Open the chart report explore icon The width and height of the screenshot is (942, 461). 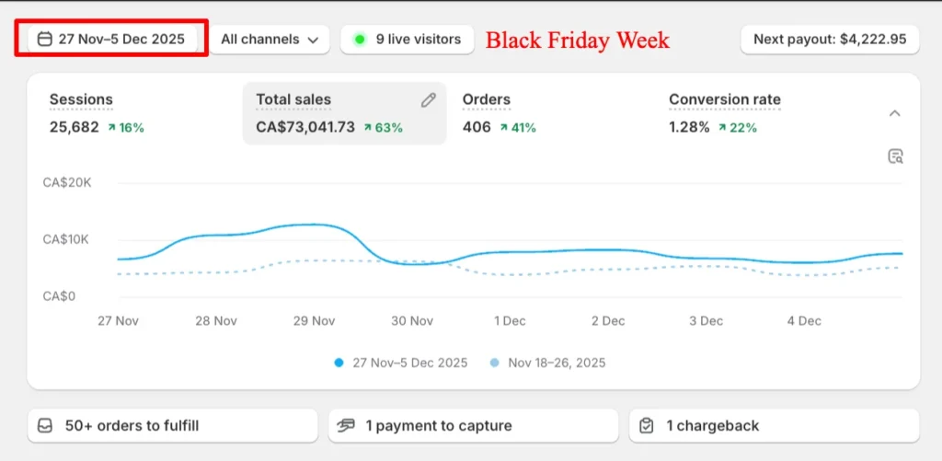pyautogui.click(x=895, y=156)
